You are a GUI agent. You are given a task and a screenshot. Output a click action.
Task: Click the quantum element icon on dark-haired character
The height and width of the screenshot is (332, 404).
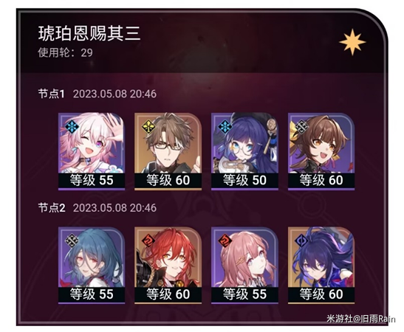[302, 241]
